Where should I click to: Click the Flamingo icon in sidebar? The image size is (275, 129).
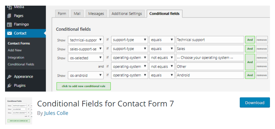[10, 24]
